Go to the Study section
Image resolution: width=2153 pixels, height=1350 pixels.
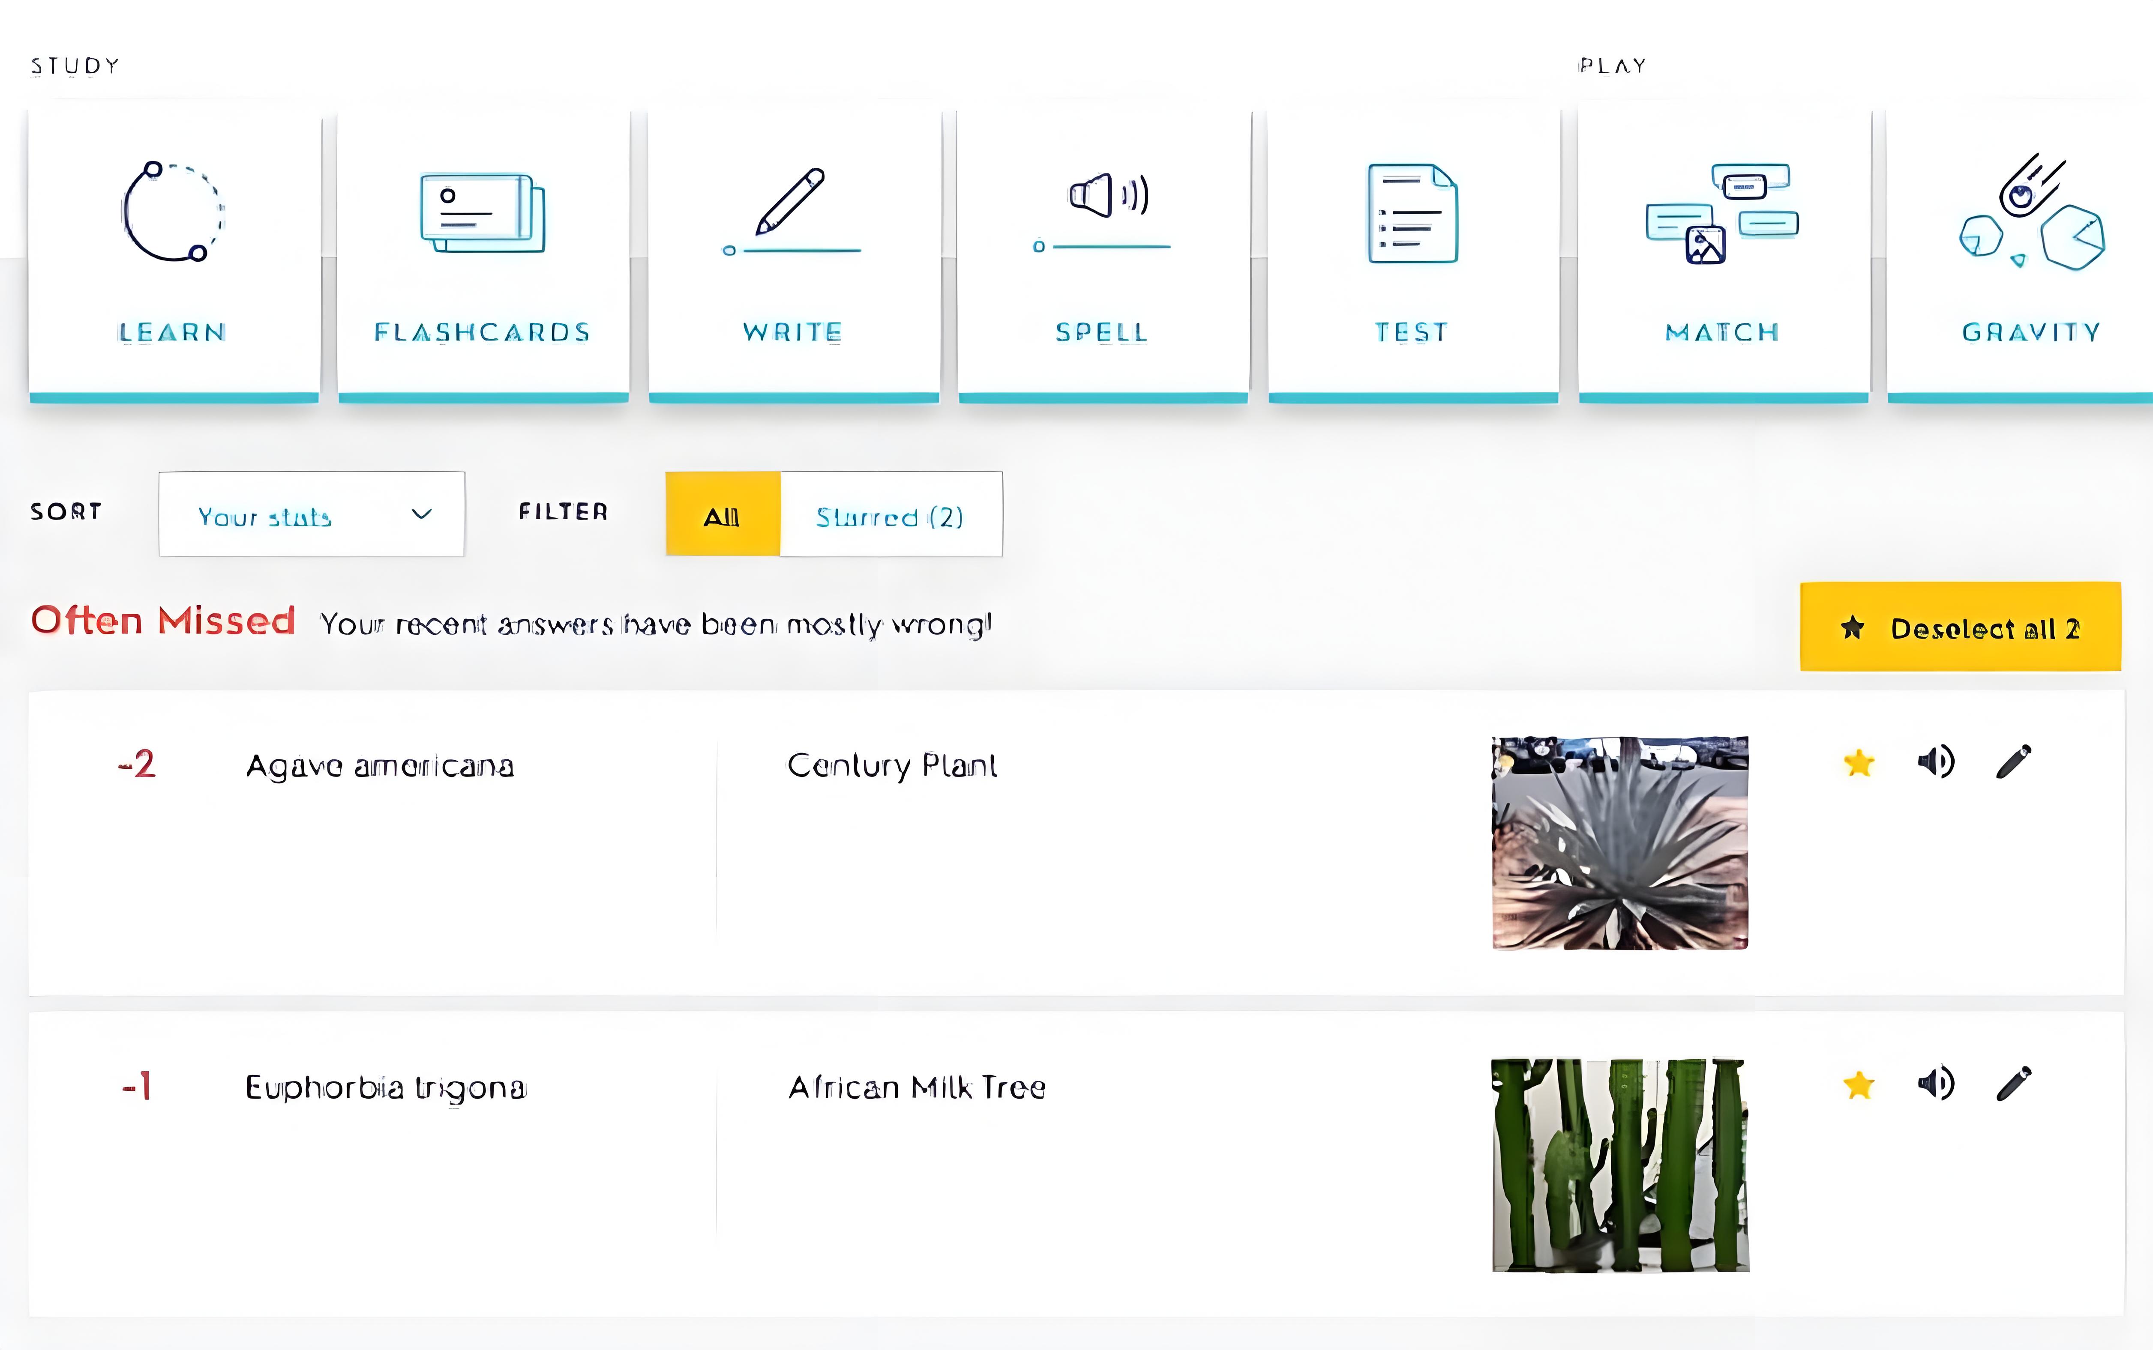(75, 63)
